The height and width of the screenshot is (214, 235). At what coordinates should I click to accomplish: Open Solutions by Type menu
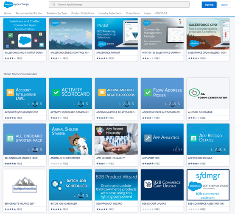pyautogui.click(x=57, y=13)
